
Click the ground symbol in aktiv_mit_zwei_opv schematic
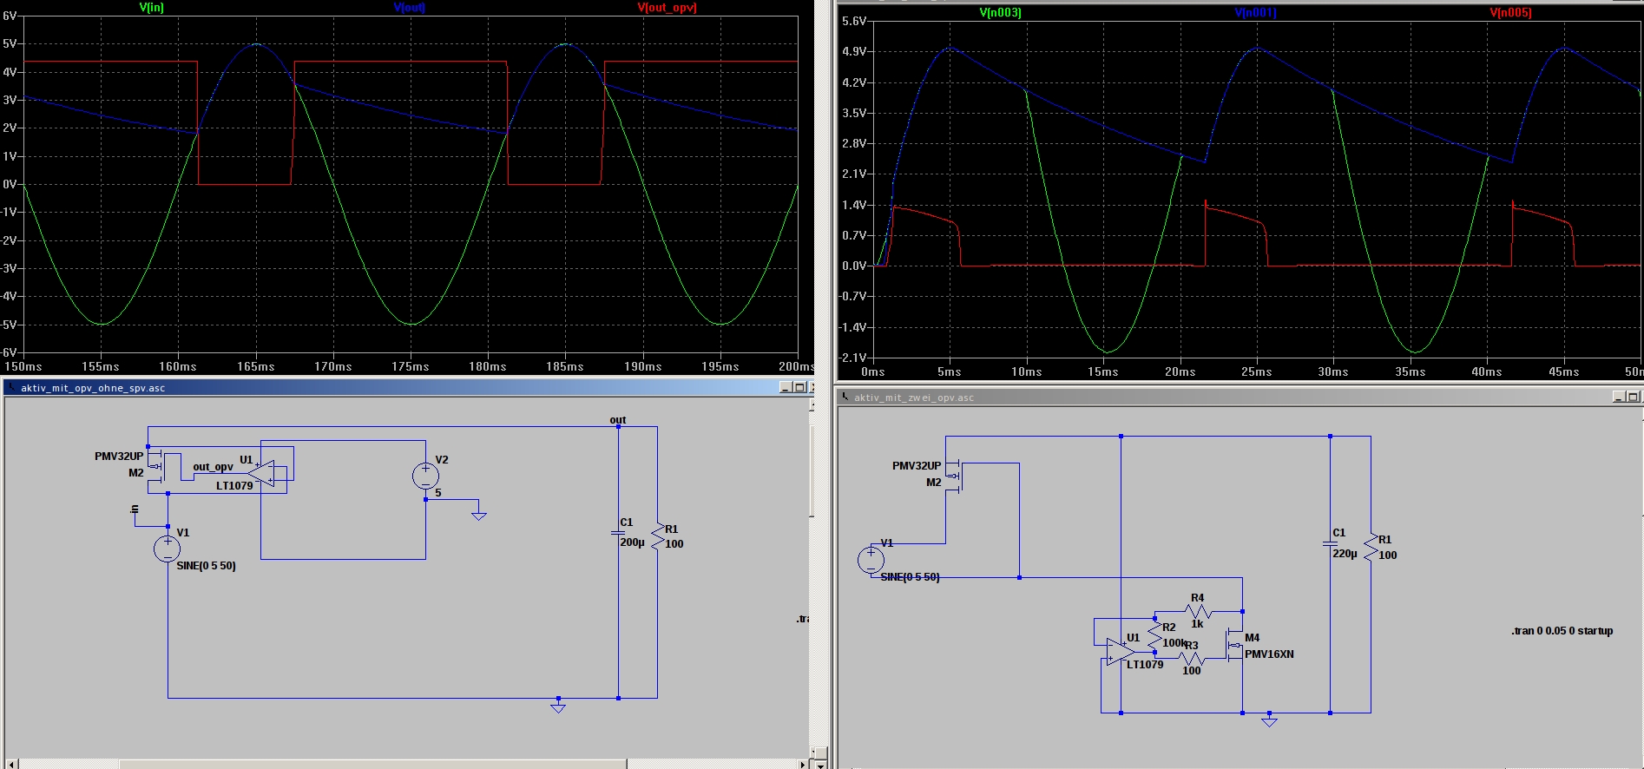coord(1269,721)
